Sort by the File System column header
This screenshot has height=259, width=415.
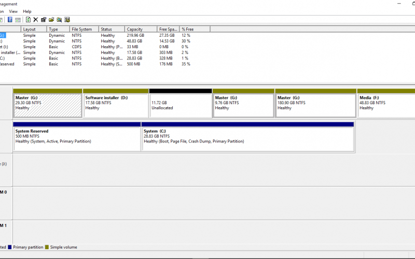[x=84, y=29]
